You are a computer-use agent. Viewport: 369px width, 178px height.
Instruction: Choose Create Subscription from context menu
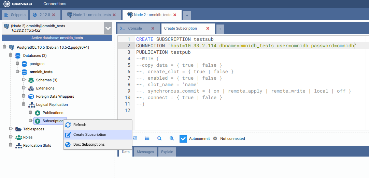[x=89, y=135]
